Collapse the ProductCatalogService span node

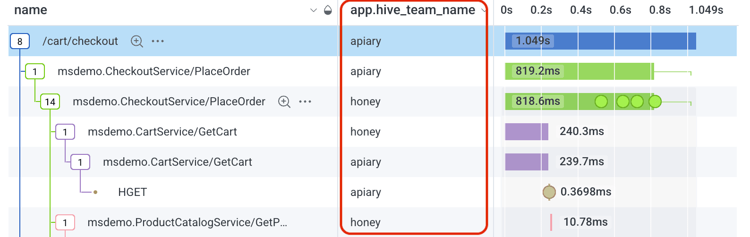65,222
